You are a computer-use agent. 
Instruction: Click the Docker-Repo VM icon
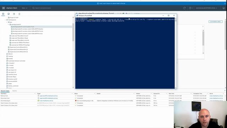coord(7,77)
